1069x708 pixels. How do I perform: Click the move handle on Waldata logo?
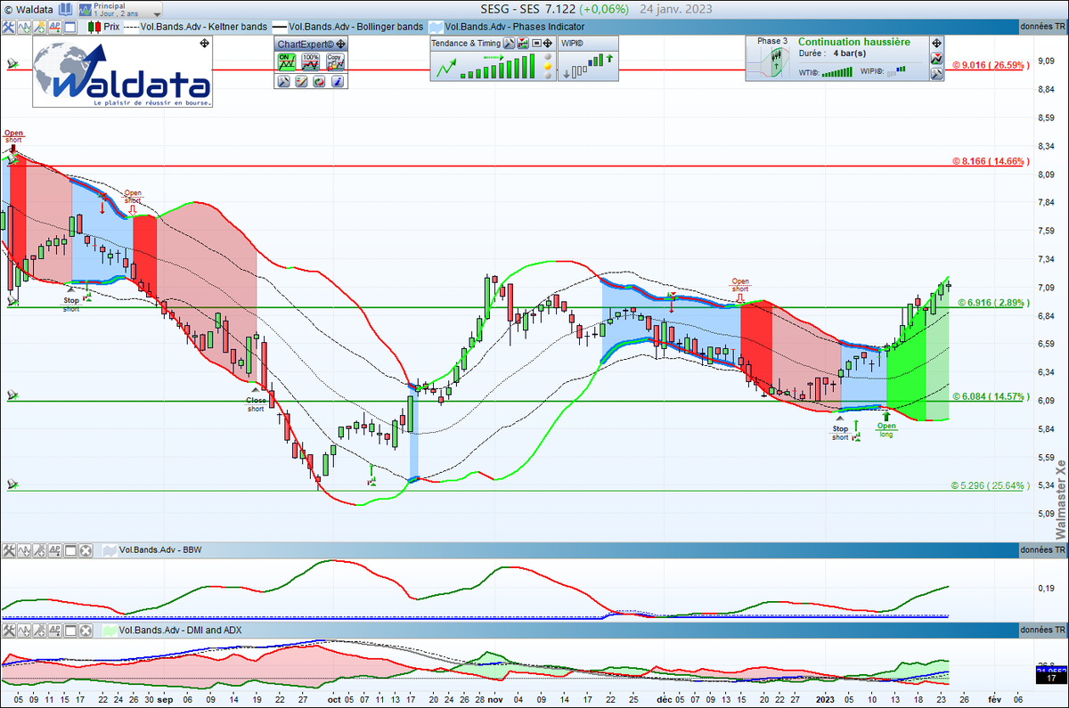click(x=204, y=44)
